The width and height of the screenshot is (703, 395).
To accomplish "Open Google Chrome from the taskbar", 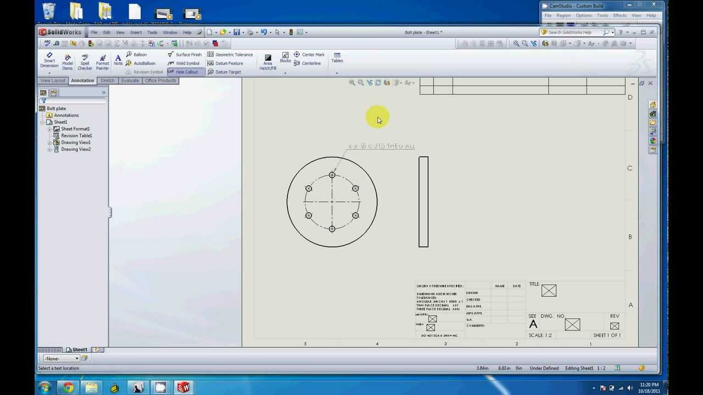I will coord(68,388).
